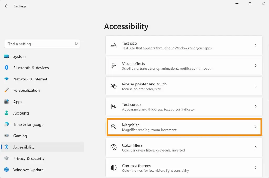The height and width of the screenshot is (178, 269).
Task: Click the Mouse pointer and touch icon
Action: tap(113, 86)
